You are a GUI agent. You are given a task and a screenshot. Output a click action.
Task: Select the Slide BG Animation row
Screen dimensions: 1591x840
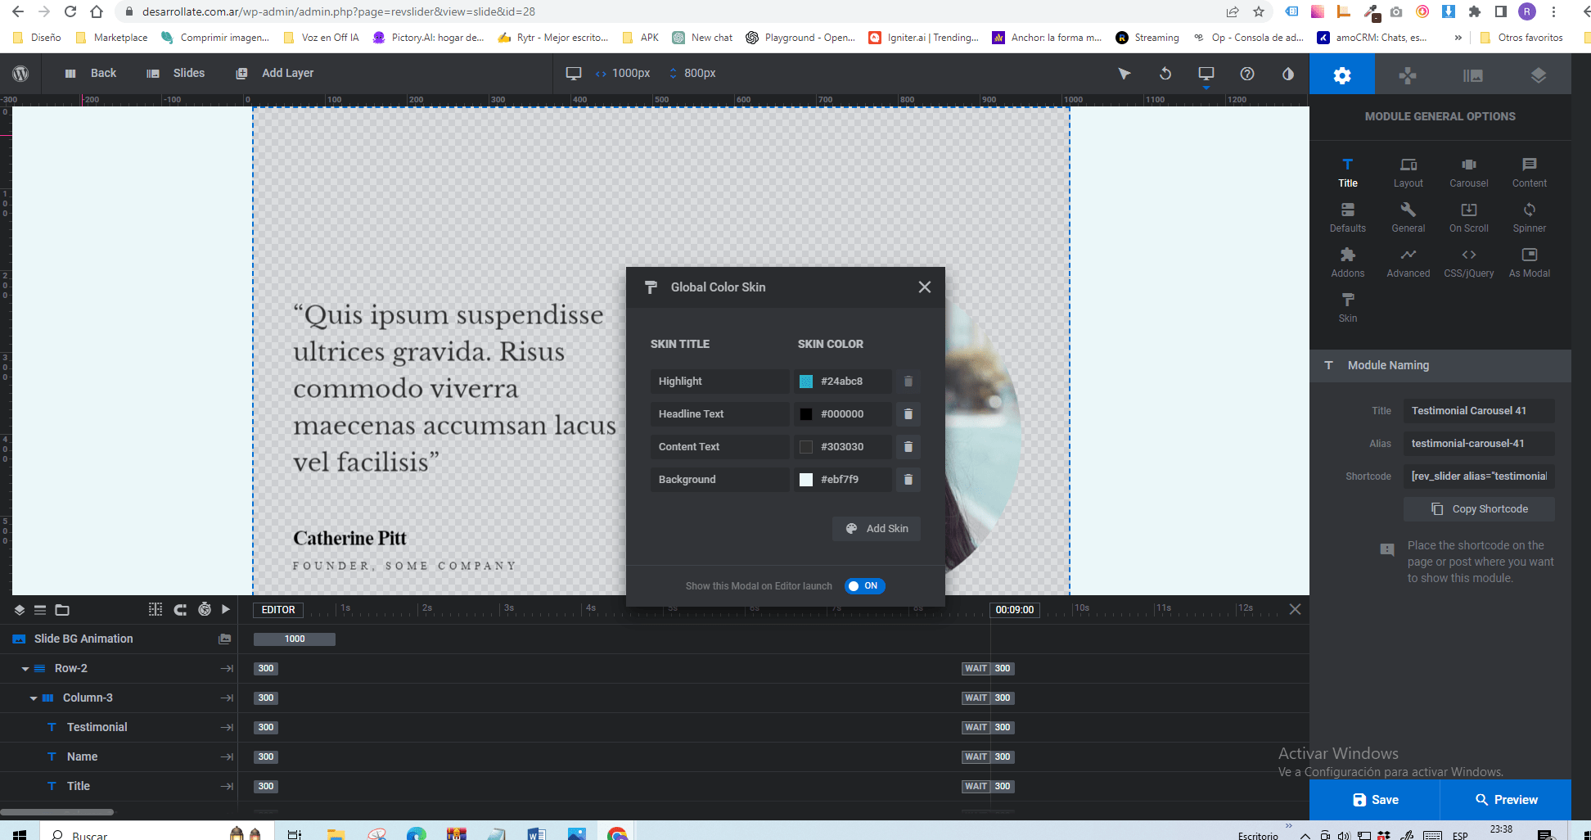[119, 639]
